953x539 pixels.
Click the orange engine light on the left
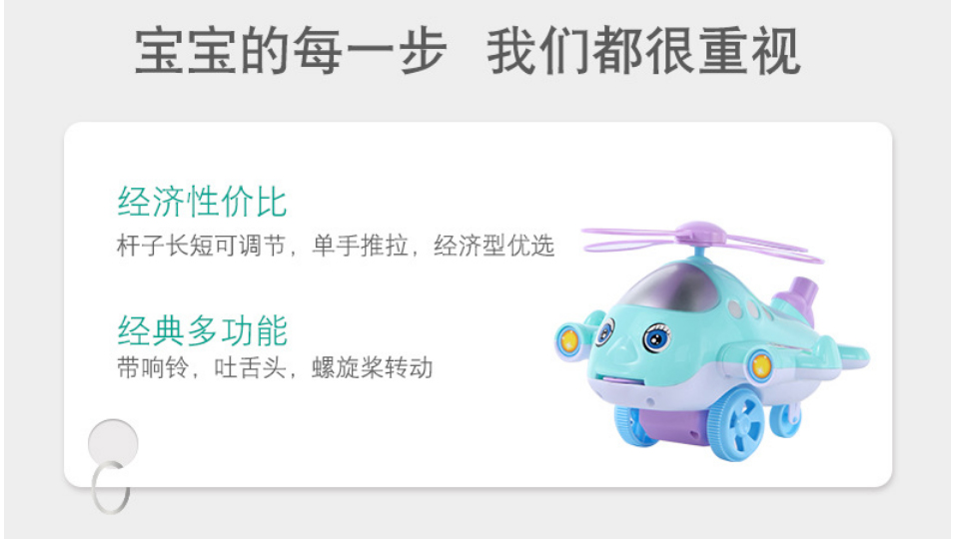pos(569,340)
